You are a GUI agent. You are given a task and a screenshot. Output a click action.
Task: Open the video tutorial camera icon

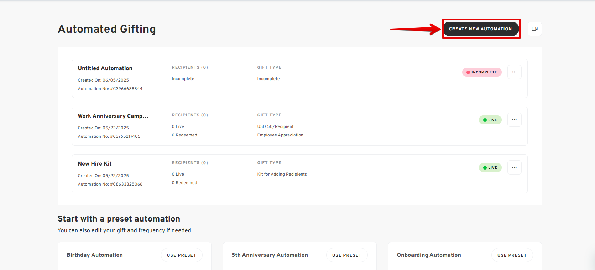click(x=534, y=29)
